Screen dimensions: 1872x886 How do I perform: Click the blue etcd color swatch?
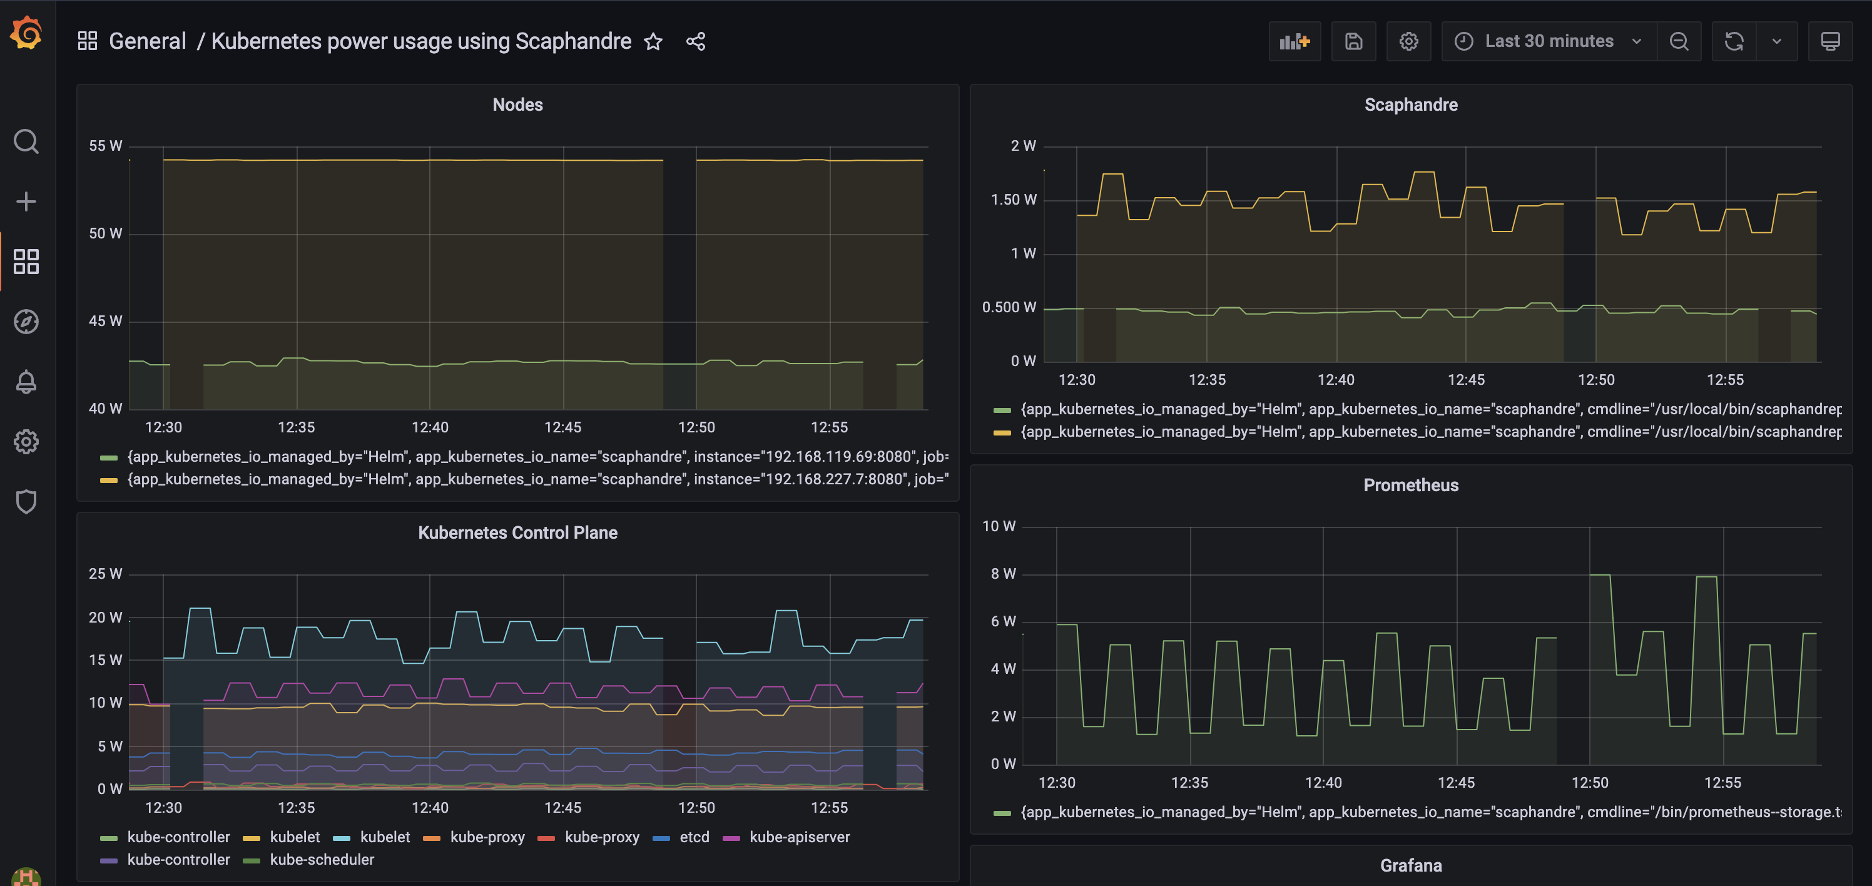point(661,838)
